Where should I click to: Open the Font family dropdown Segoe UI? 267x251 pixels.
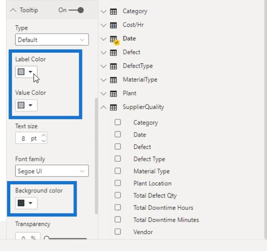[52, 171]
